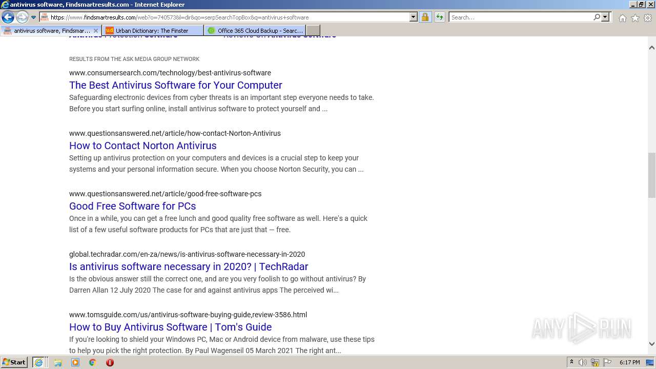656x369 pixels.
Task: Open The Best Antivirus Software for Your Computer
Action: [x=176, y=85]
